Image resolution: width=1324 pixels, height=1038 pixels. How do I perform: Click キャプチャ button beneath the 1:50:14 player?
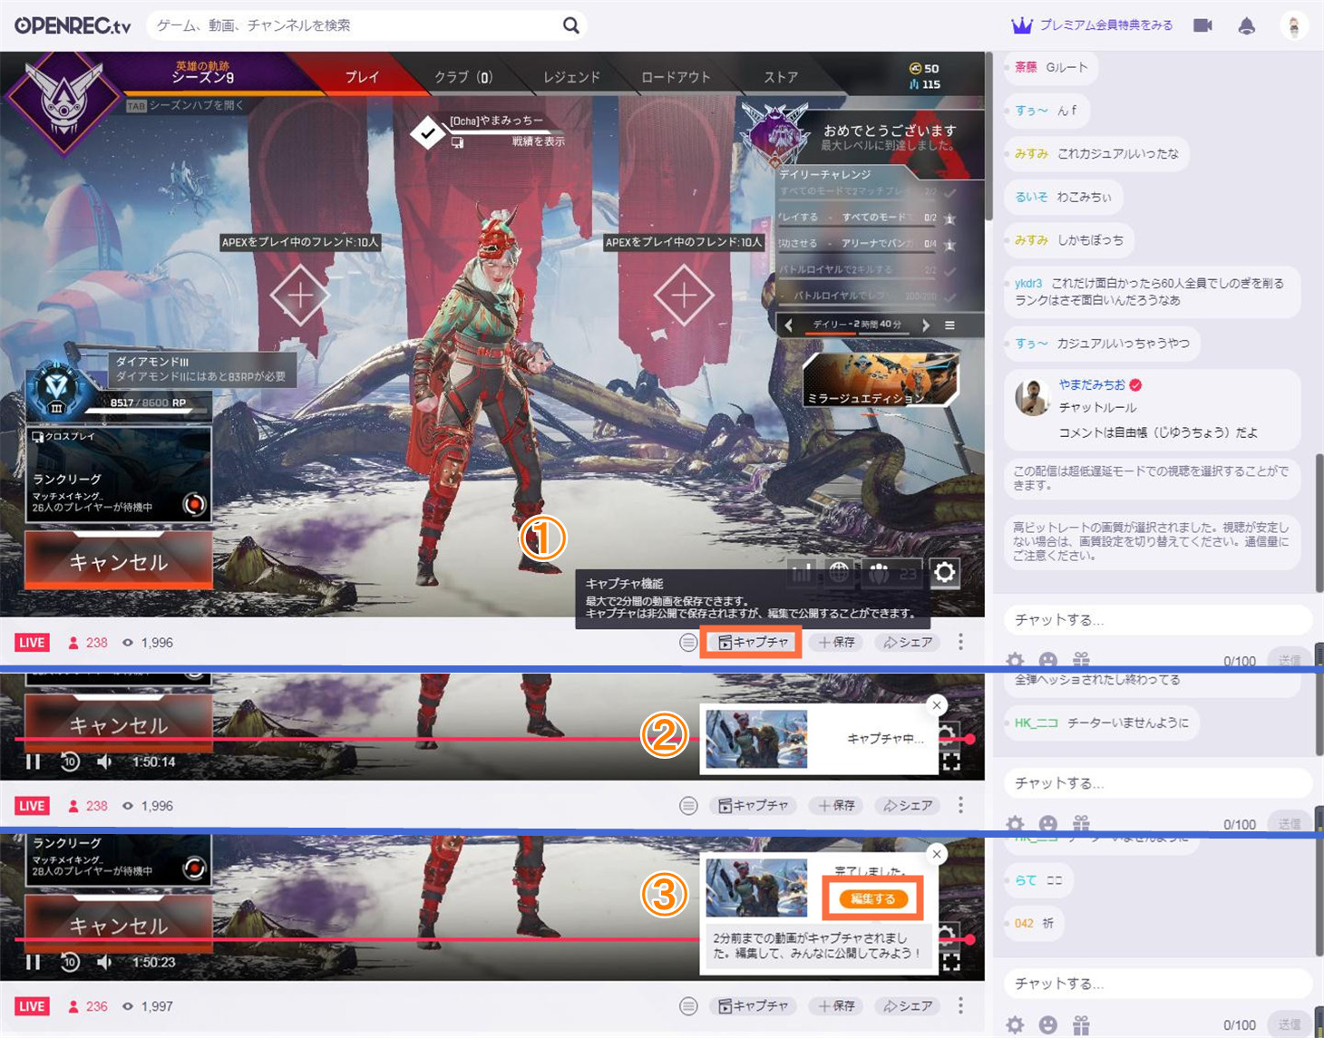754,806
